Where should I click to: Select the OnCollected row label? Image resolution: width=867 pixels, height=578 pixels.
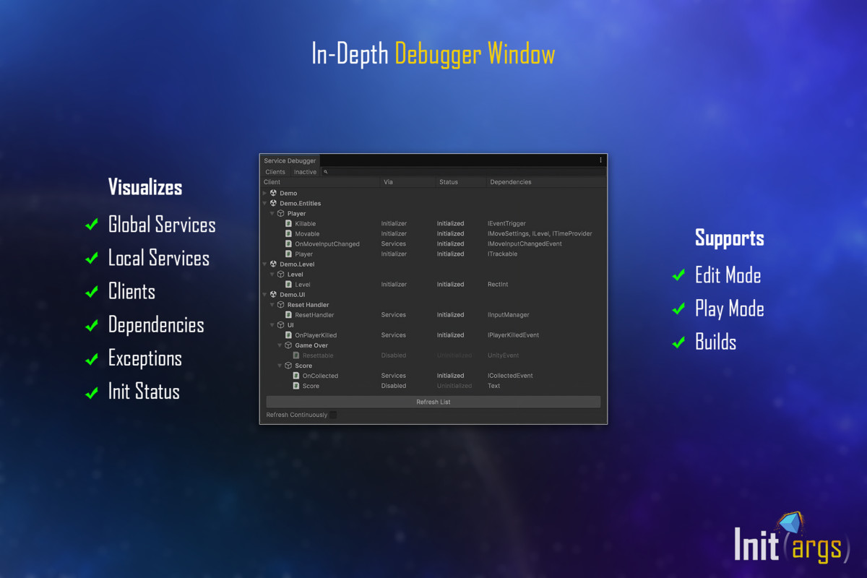click(320, 375)
